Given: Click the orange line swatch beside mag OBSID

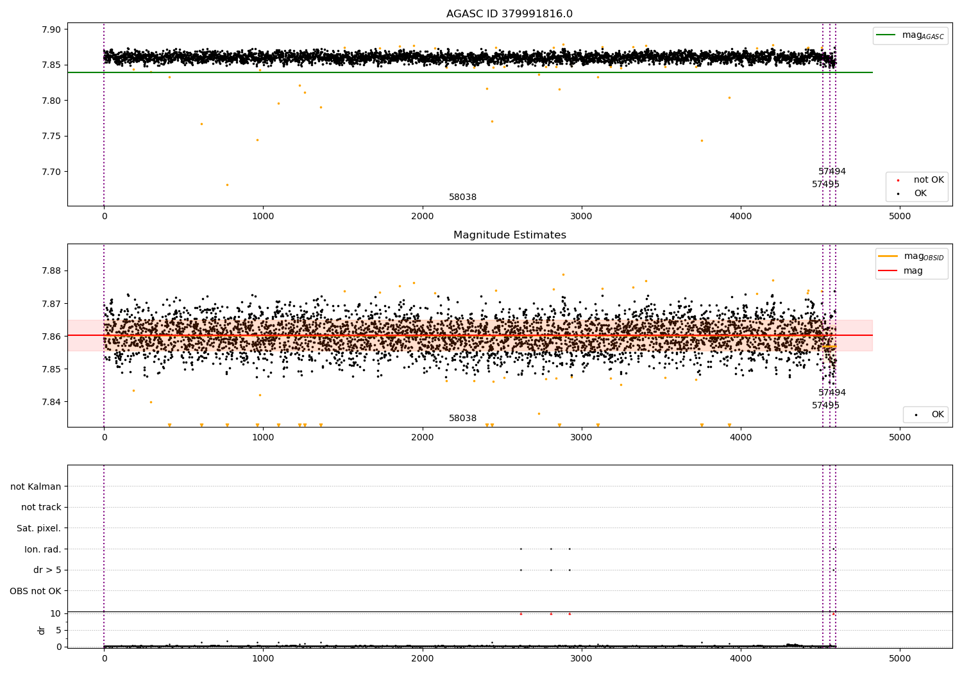Looking at the screenshot, I should click(888, 256).
